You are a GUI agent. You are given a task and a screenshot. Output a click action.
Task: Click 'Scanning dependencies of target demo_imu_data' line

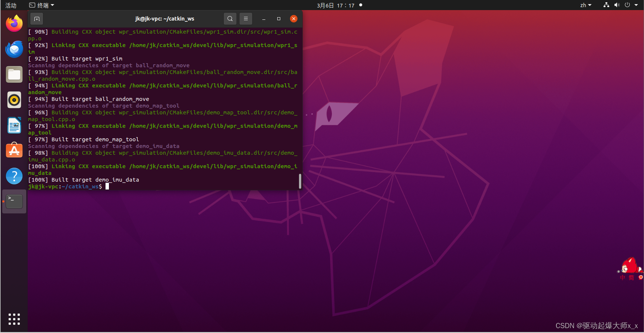pos(104,146)
